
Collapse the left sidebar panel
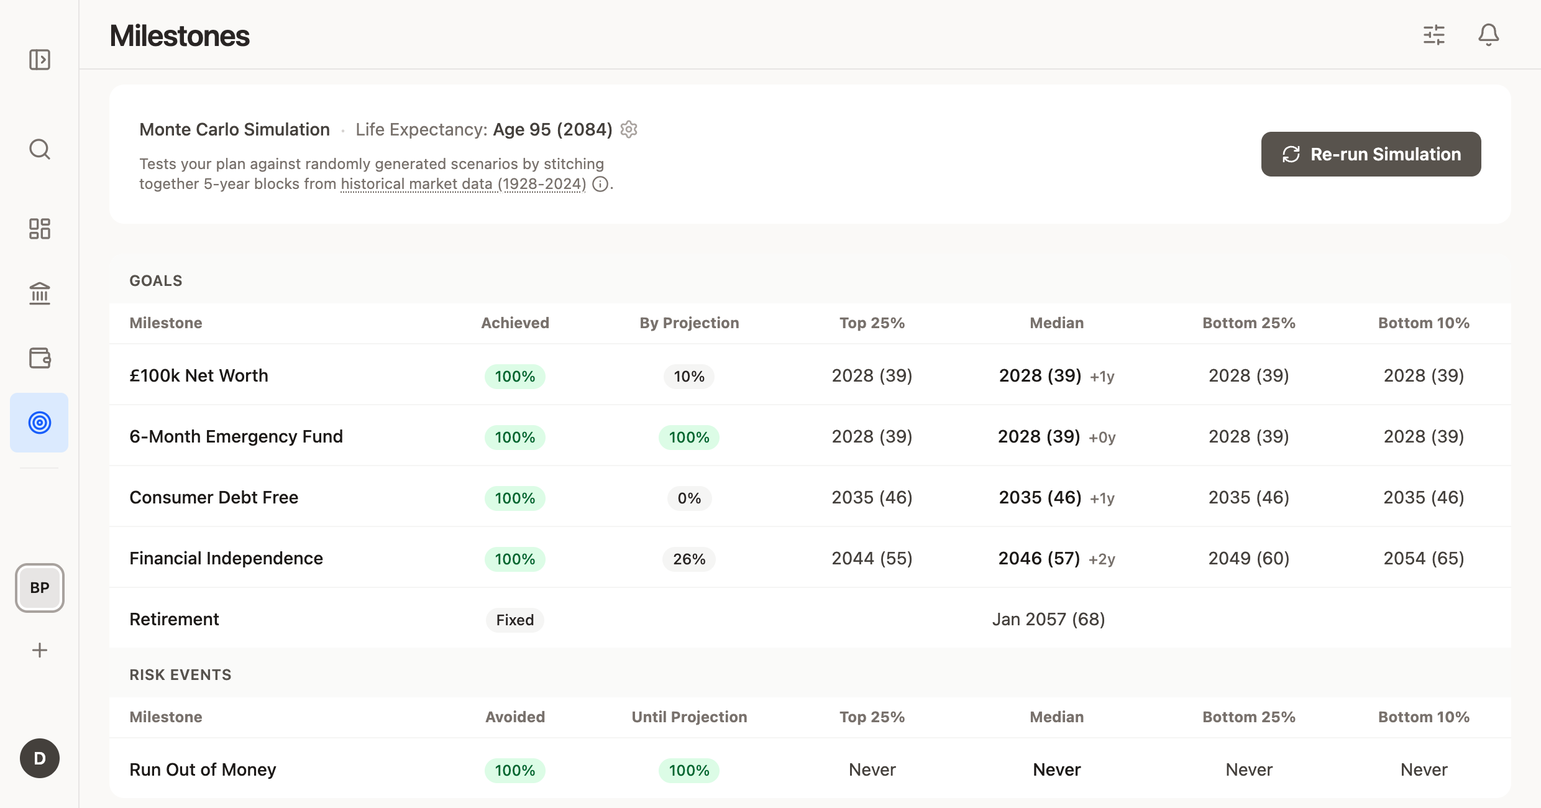pyautogui.click(x=39, y=60)
